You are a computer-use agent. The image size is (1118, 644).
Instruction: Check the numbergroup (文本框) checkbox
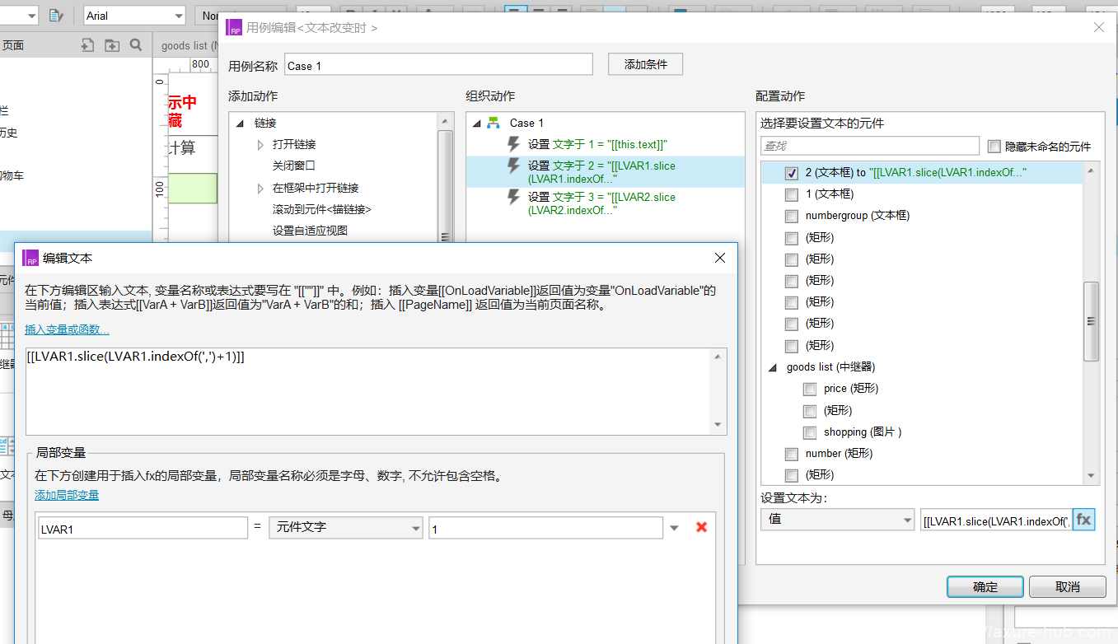[792, 216]
